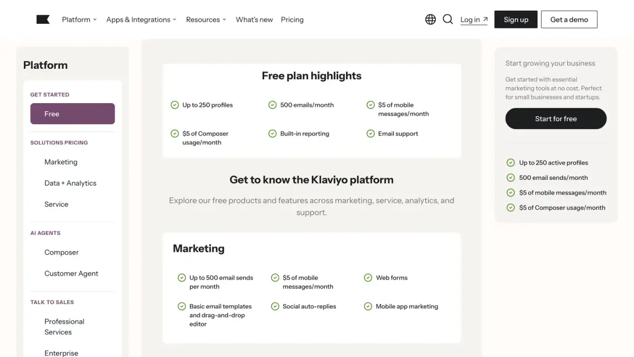Click the TALK TO SALES sidebar label
Image resolution: width=634 pixels, height=357 pixels.
coord(52,303)
